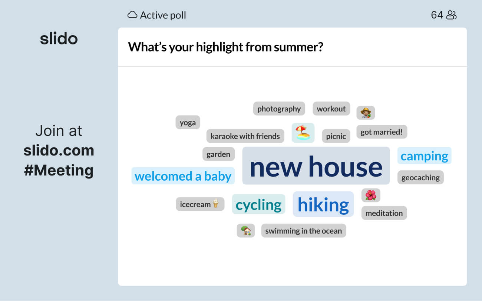Click the 'cycling' word tag

click(x=258, y=204)
